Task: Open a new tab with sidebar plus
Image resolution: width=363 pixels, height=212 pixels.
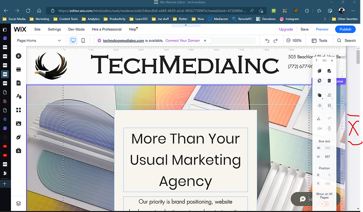Action: (5, 184)
